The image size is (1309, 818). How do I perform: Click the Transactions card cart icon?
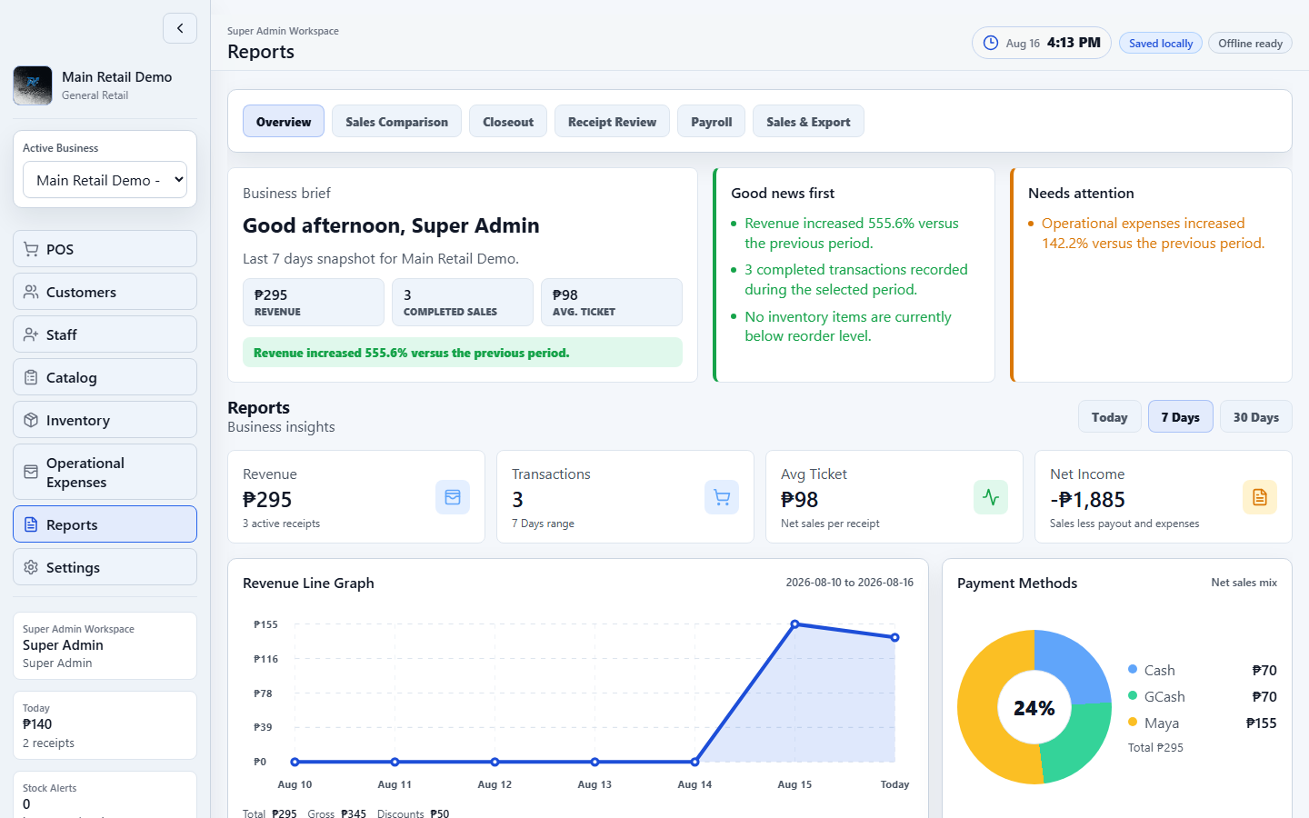[722, 497]
